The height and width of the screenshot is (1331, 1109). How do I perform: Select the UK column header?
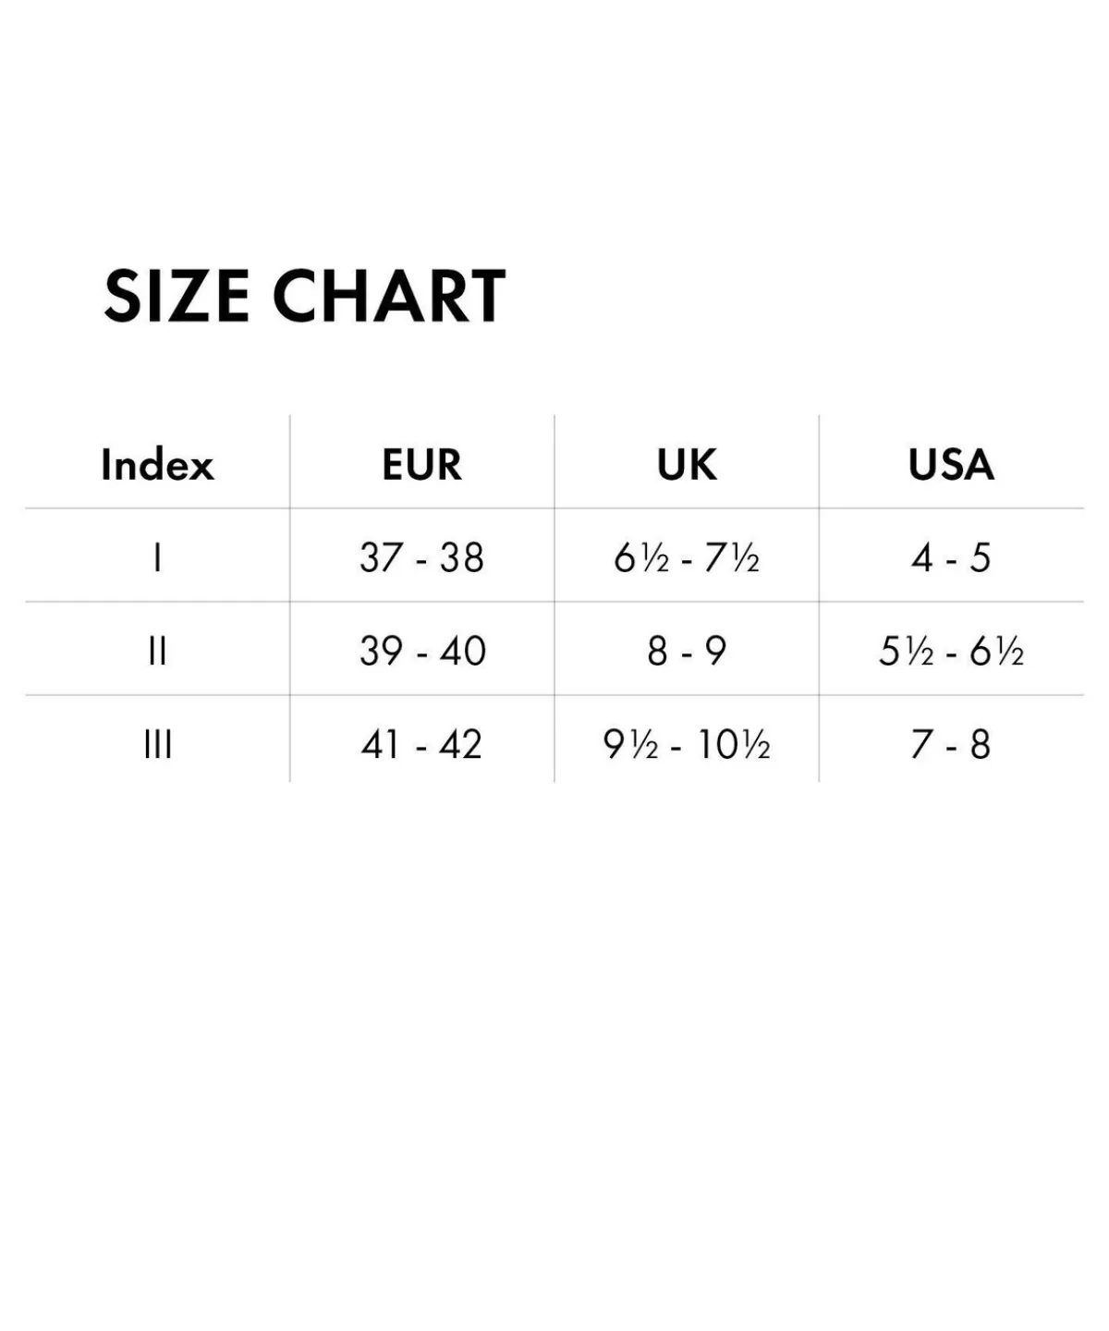click(x=687, y=464)
